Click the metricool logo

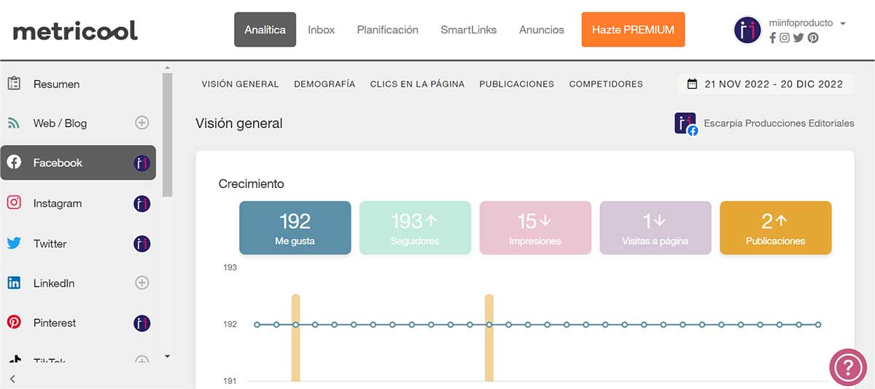(x=75, y=31)
